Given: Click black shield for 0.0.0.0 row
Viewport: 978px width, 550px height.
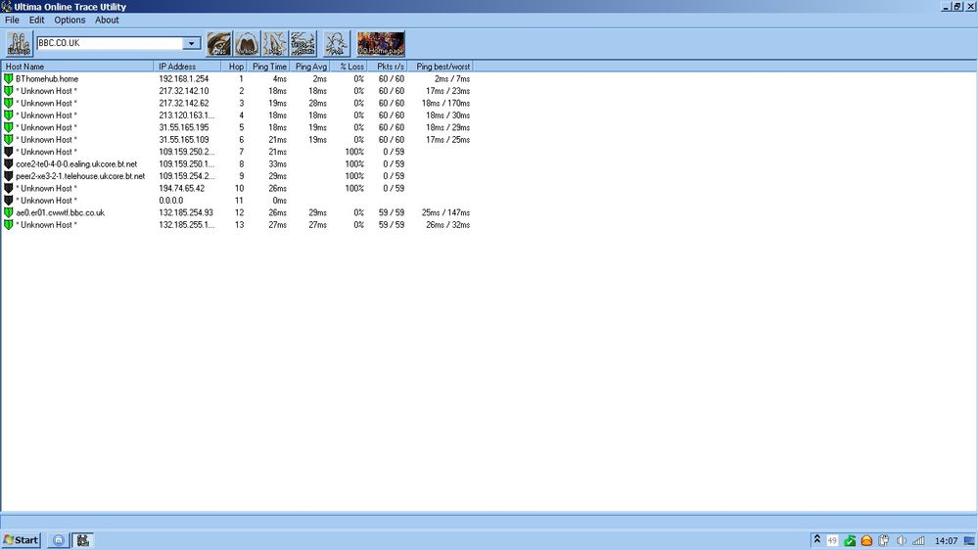Looking at the screenshot, I should [x=8, y=201].
